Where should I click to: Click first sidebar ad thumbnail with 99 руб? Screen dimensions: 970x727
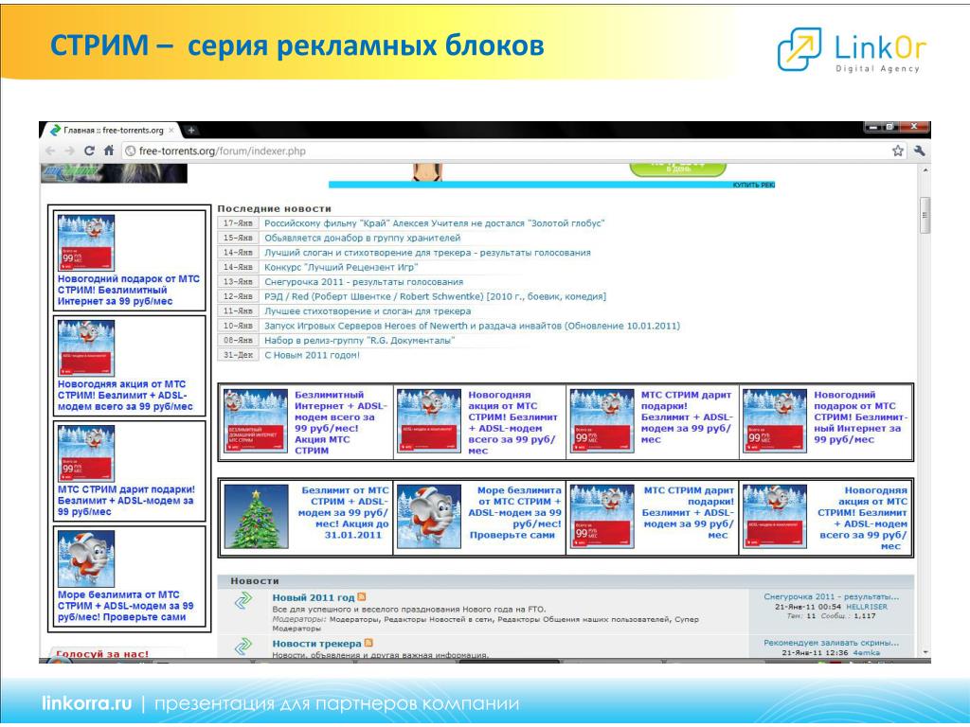(x=86, y=243)
